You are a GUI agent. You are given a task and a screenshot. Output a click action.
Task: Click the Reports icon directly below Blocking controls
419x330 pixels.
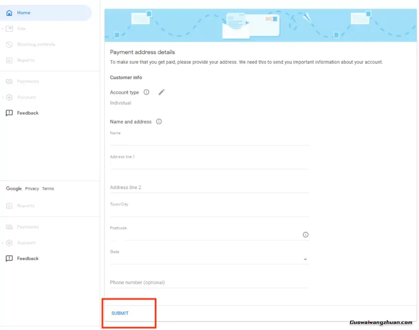9,60
